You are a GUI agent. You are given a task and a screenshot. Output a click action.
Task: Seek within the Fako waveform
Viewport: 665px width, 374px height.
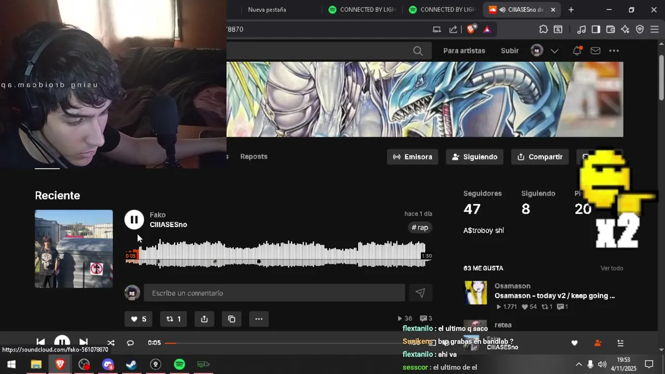point(278,254)
